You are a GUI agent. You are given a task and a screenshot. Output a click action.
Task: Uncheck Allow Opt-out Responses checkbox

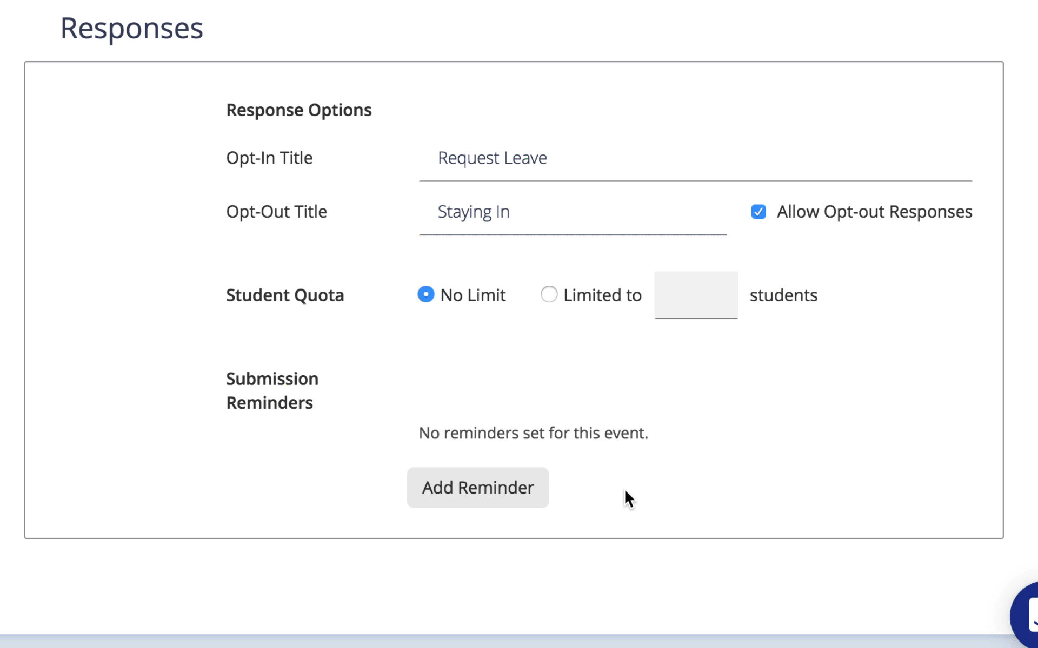(x=758, y=212)
